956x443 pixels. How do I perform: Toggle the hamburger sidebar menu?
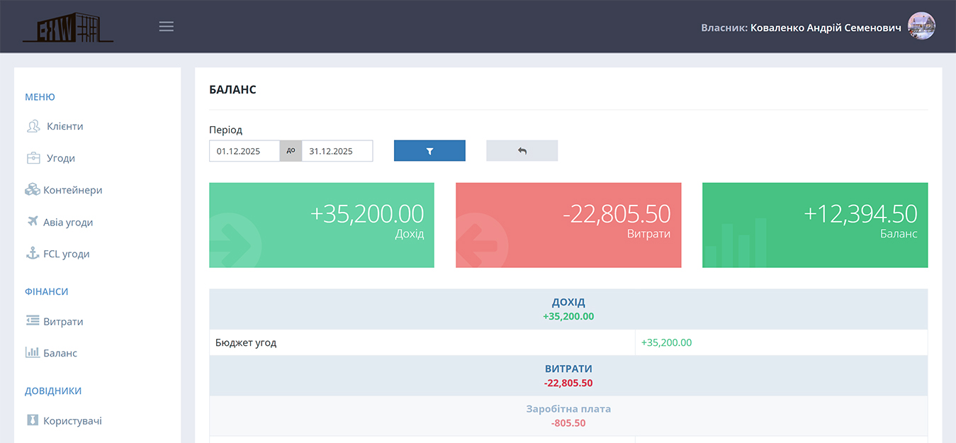point(166,27)
